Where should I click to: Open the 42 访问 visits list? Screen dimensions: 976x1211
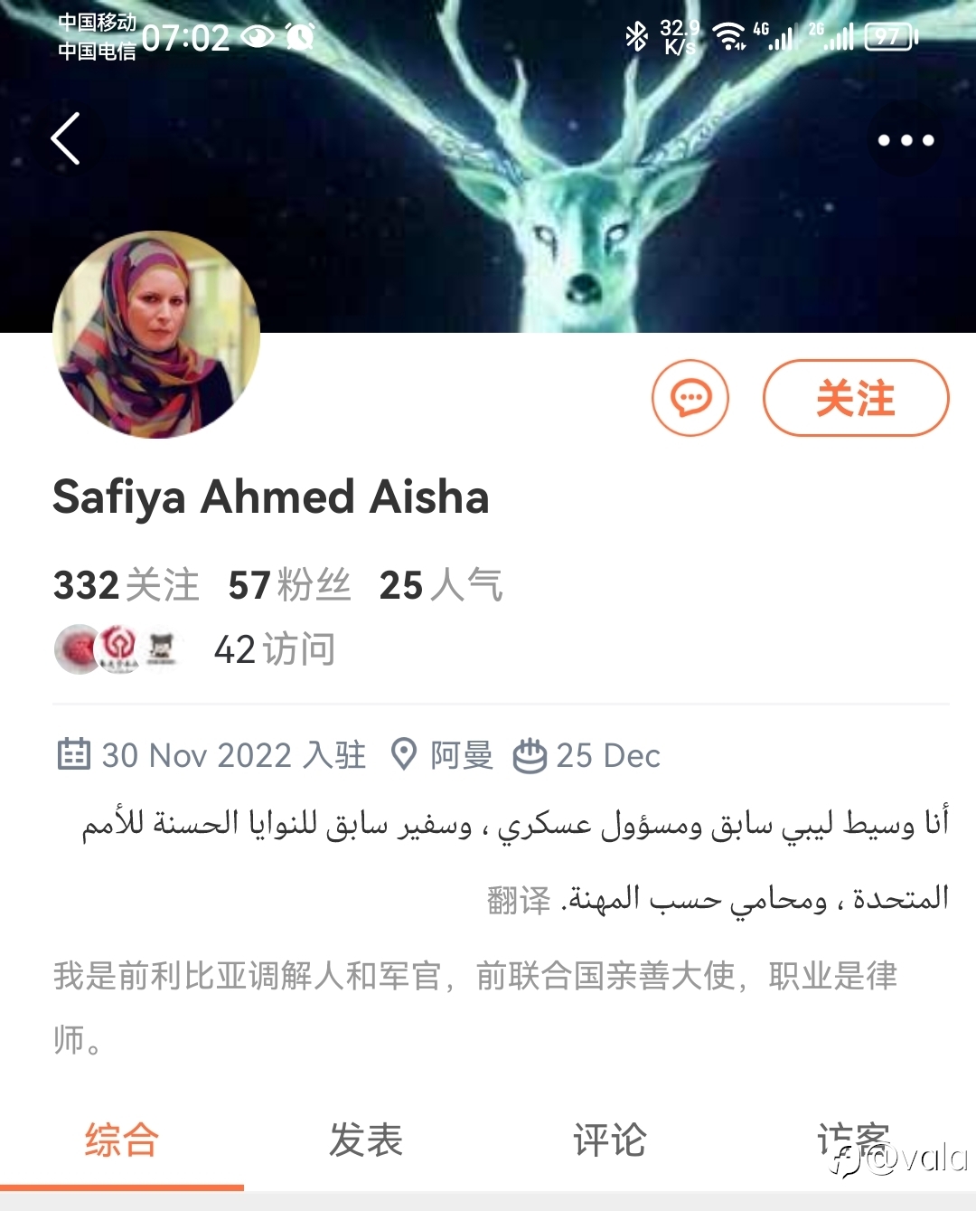[275, 649]
